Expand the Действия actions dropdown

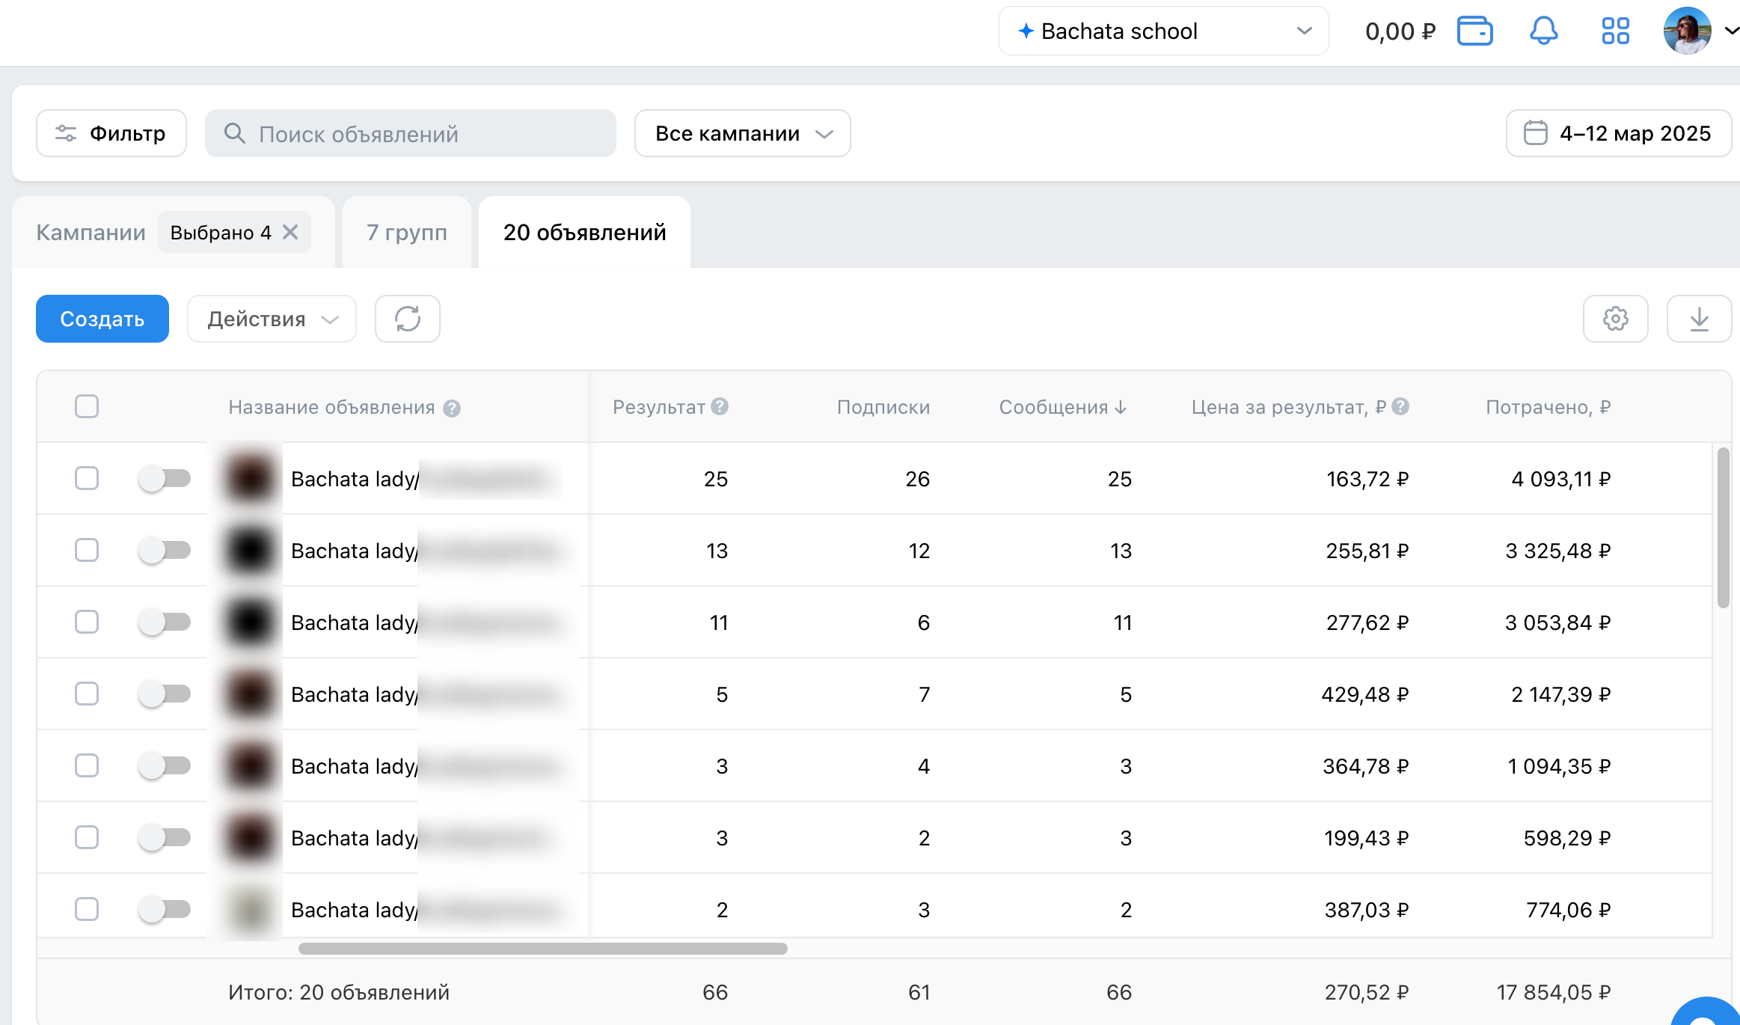(x=272, y=319)
